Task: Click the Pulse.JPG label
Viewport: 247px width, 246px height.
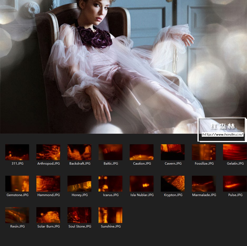Action: (x=235, y=195)
